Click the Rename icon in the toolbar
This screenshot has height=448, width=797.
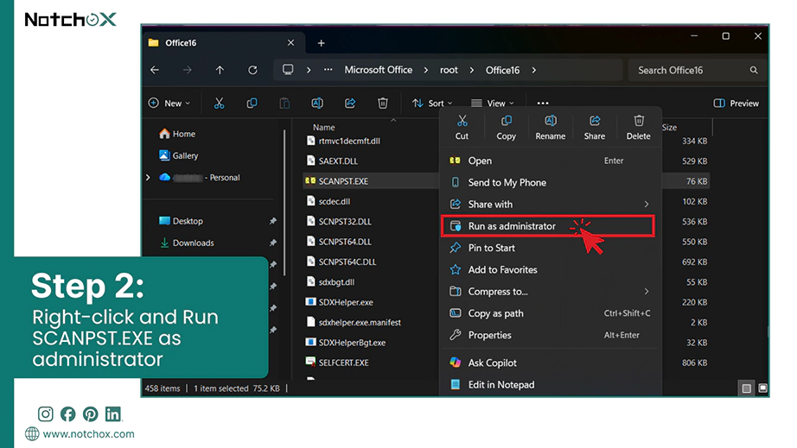(x=317, y=103)
